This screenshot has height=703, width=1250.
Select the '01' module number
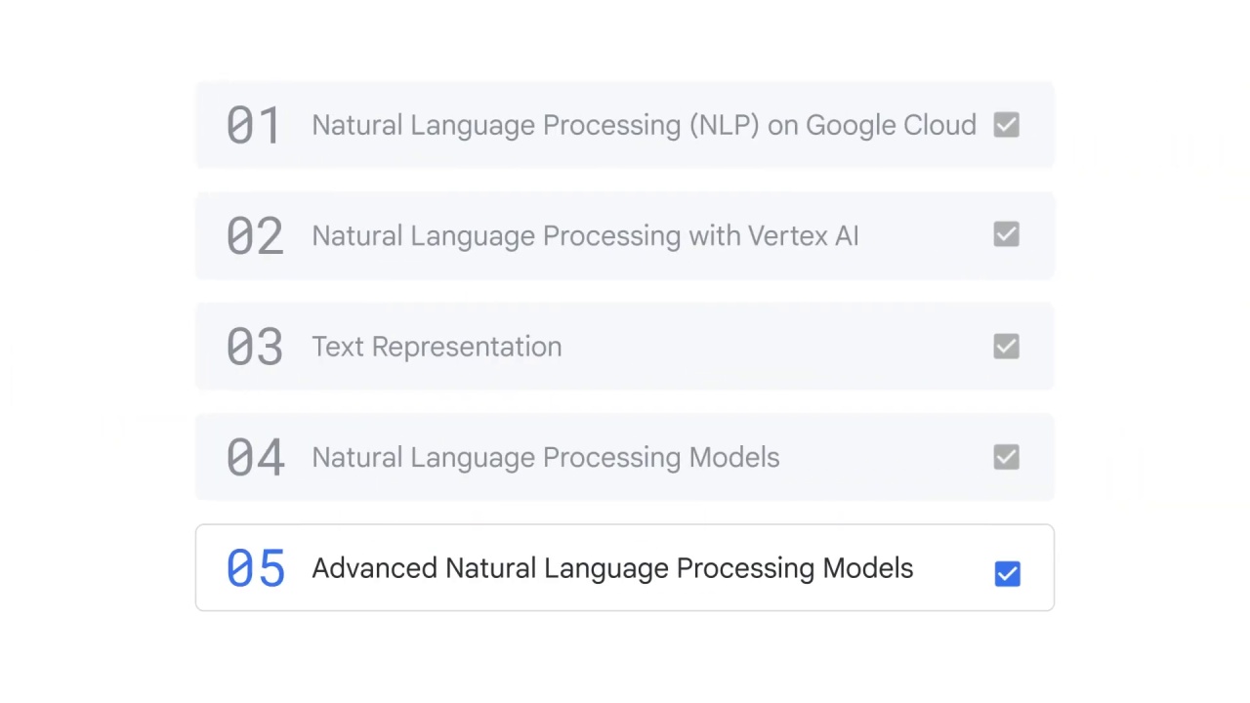click(254, 126)
